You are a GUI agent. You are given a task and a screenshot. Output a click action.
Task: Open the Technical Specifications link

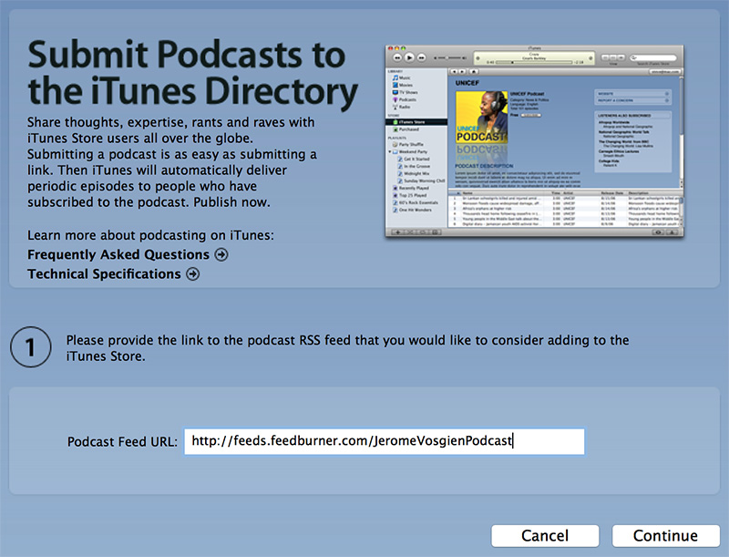pos(104,274)
